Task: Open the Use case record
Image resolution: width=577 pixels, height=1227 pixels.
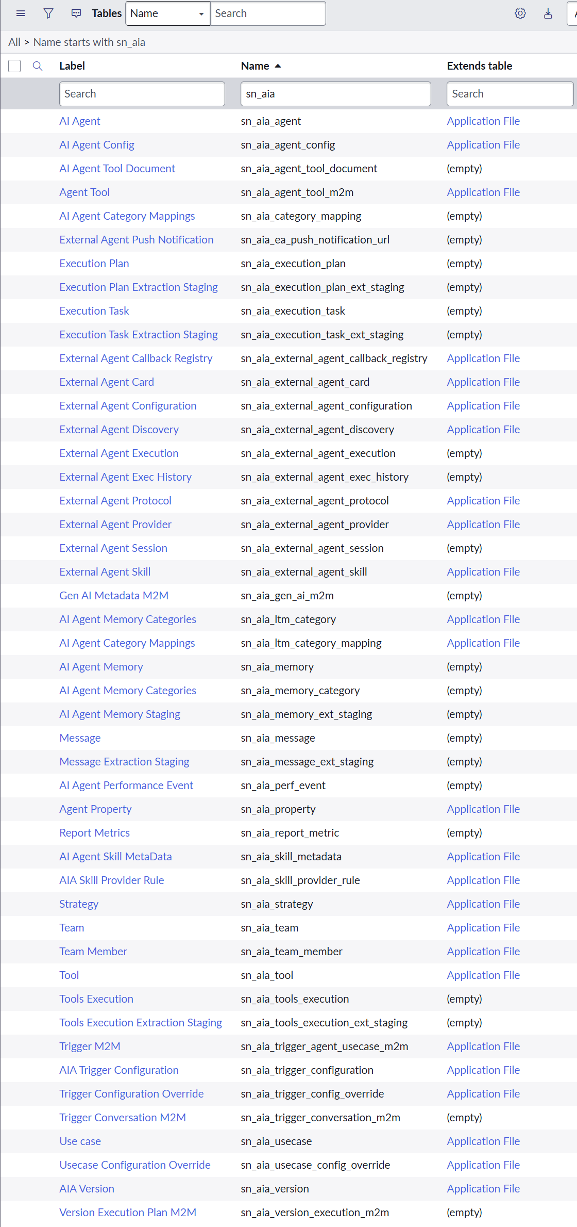Action: pyautogui.click(x=80, y=1141)
